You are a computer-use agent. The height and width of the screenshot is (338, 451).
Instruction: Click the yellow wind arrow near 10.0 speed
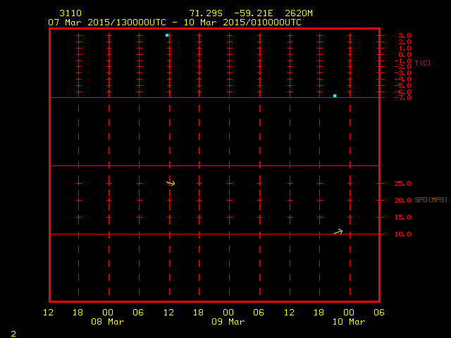click(x=338, y=232)
